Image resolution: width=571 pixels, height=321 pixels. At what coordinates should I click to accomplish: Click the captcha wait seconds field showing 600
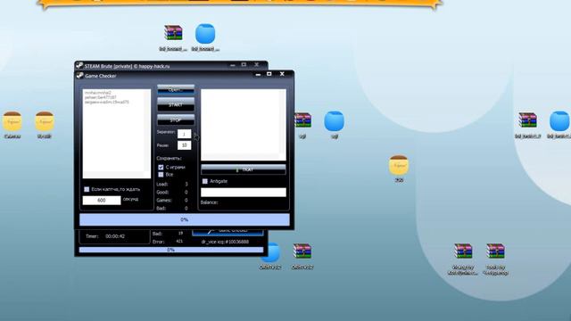coord(102,200)
